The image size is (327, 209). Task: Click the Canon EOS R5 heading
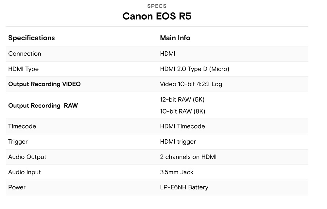(x=157, y=16)
